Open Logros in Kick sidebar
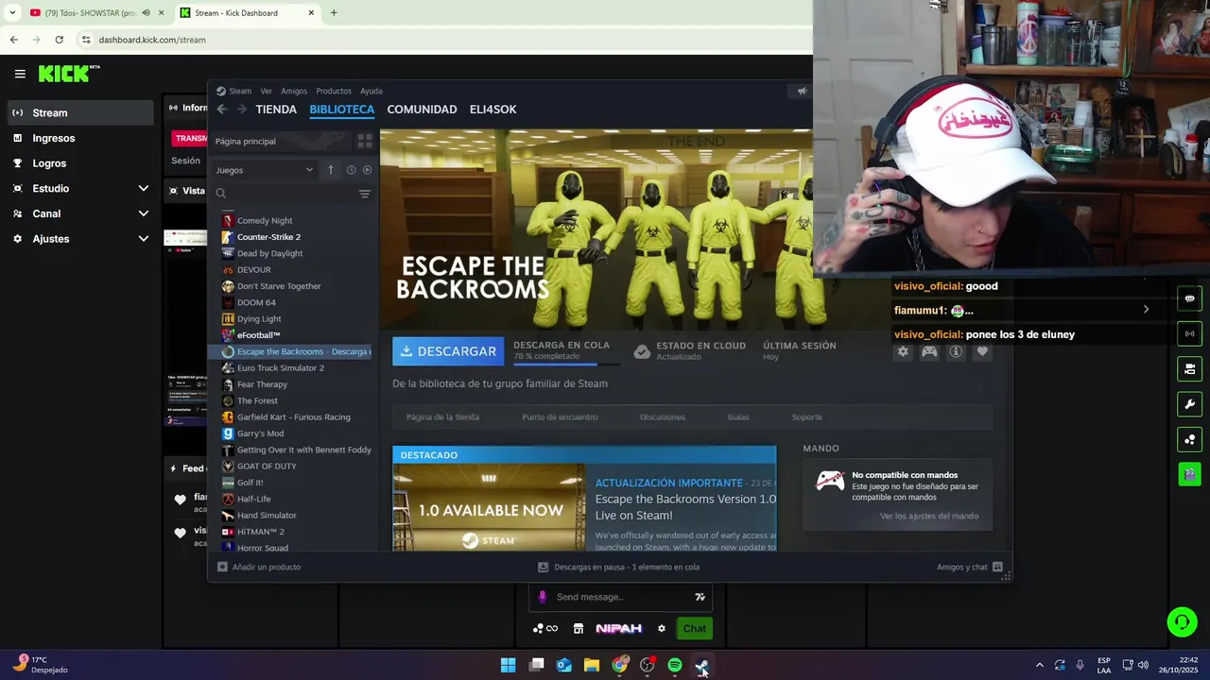The width and height of the screenshot is (1210, 680). click(x=80, y=163)
